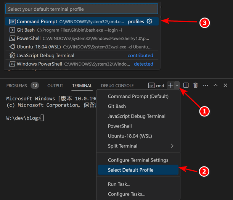Image resolution: width=233 pixels, height=200 pixels.
Task: Click the gear icon on Command Prompt profile
Action: pos(149,21)
